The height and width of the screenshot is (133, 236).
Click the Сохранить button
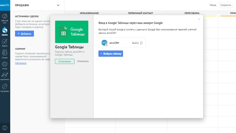pos(226,5)
